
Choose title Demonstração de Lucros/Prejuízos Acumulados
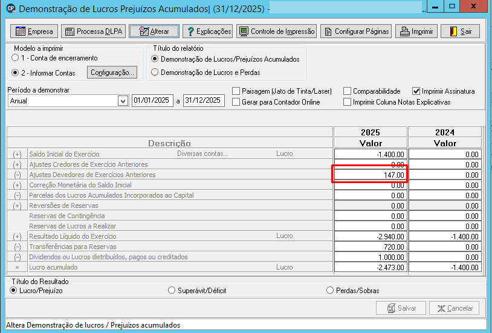tap(154, 59)
